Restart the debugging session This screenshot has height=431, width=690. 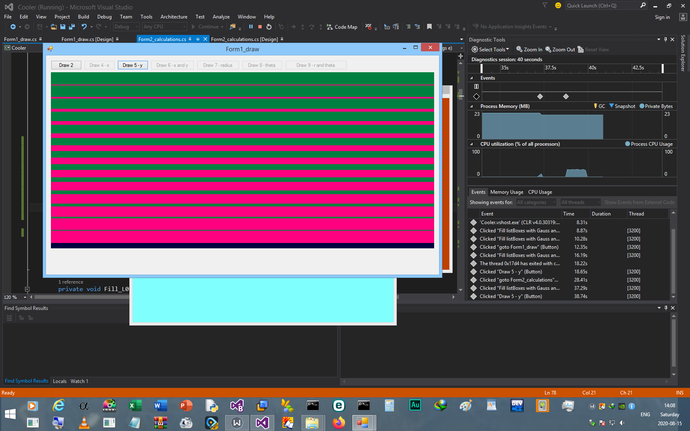[269, 27]
